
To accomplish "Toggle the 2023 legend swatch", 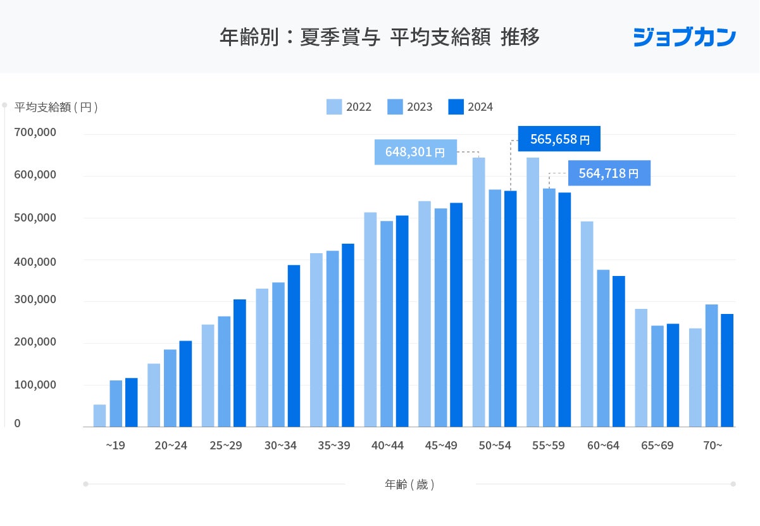I will pyautogui.click(x=395, y=107).
